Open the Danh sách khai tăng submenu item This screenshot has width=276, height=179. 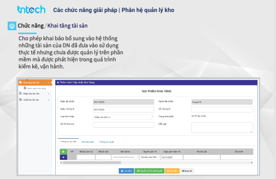37,88
